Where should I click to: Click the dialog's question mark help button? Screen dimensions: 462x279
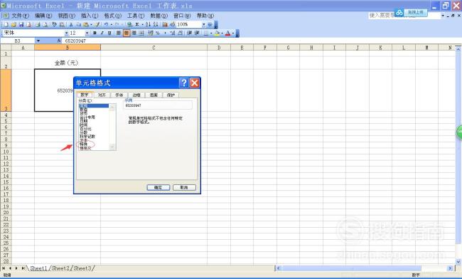pos(184,83)
